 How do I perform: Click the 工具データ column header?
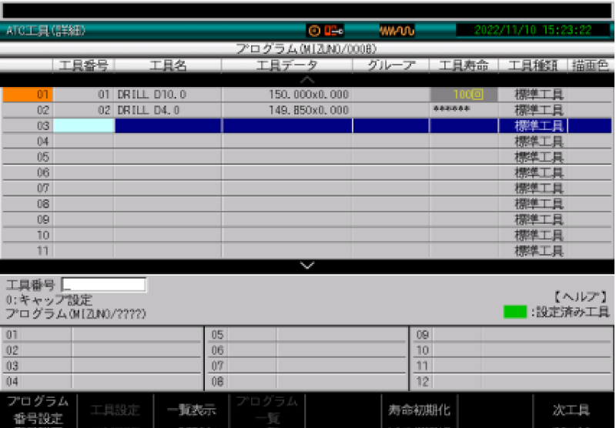click(x=286, y=65)
